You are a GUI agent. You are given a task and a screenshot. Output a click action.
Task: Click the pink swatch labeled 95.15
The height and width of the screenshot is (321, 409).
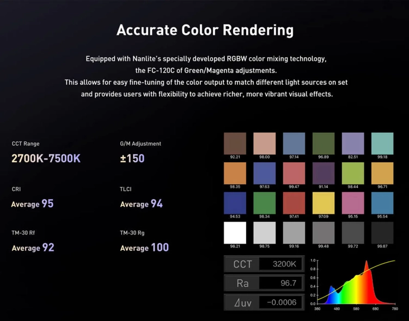[353, 202]
